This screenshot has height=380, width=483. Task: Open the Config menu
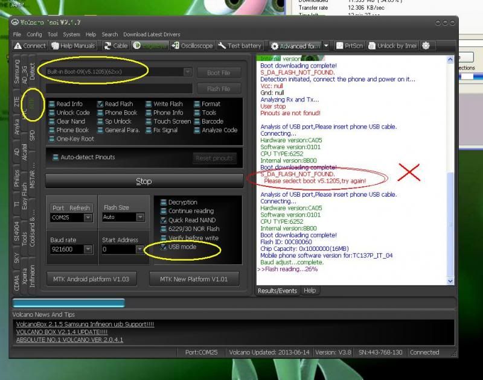pos(34,34)
